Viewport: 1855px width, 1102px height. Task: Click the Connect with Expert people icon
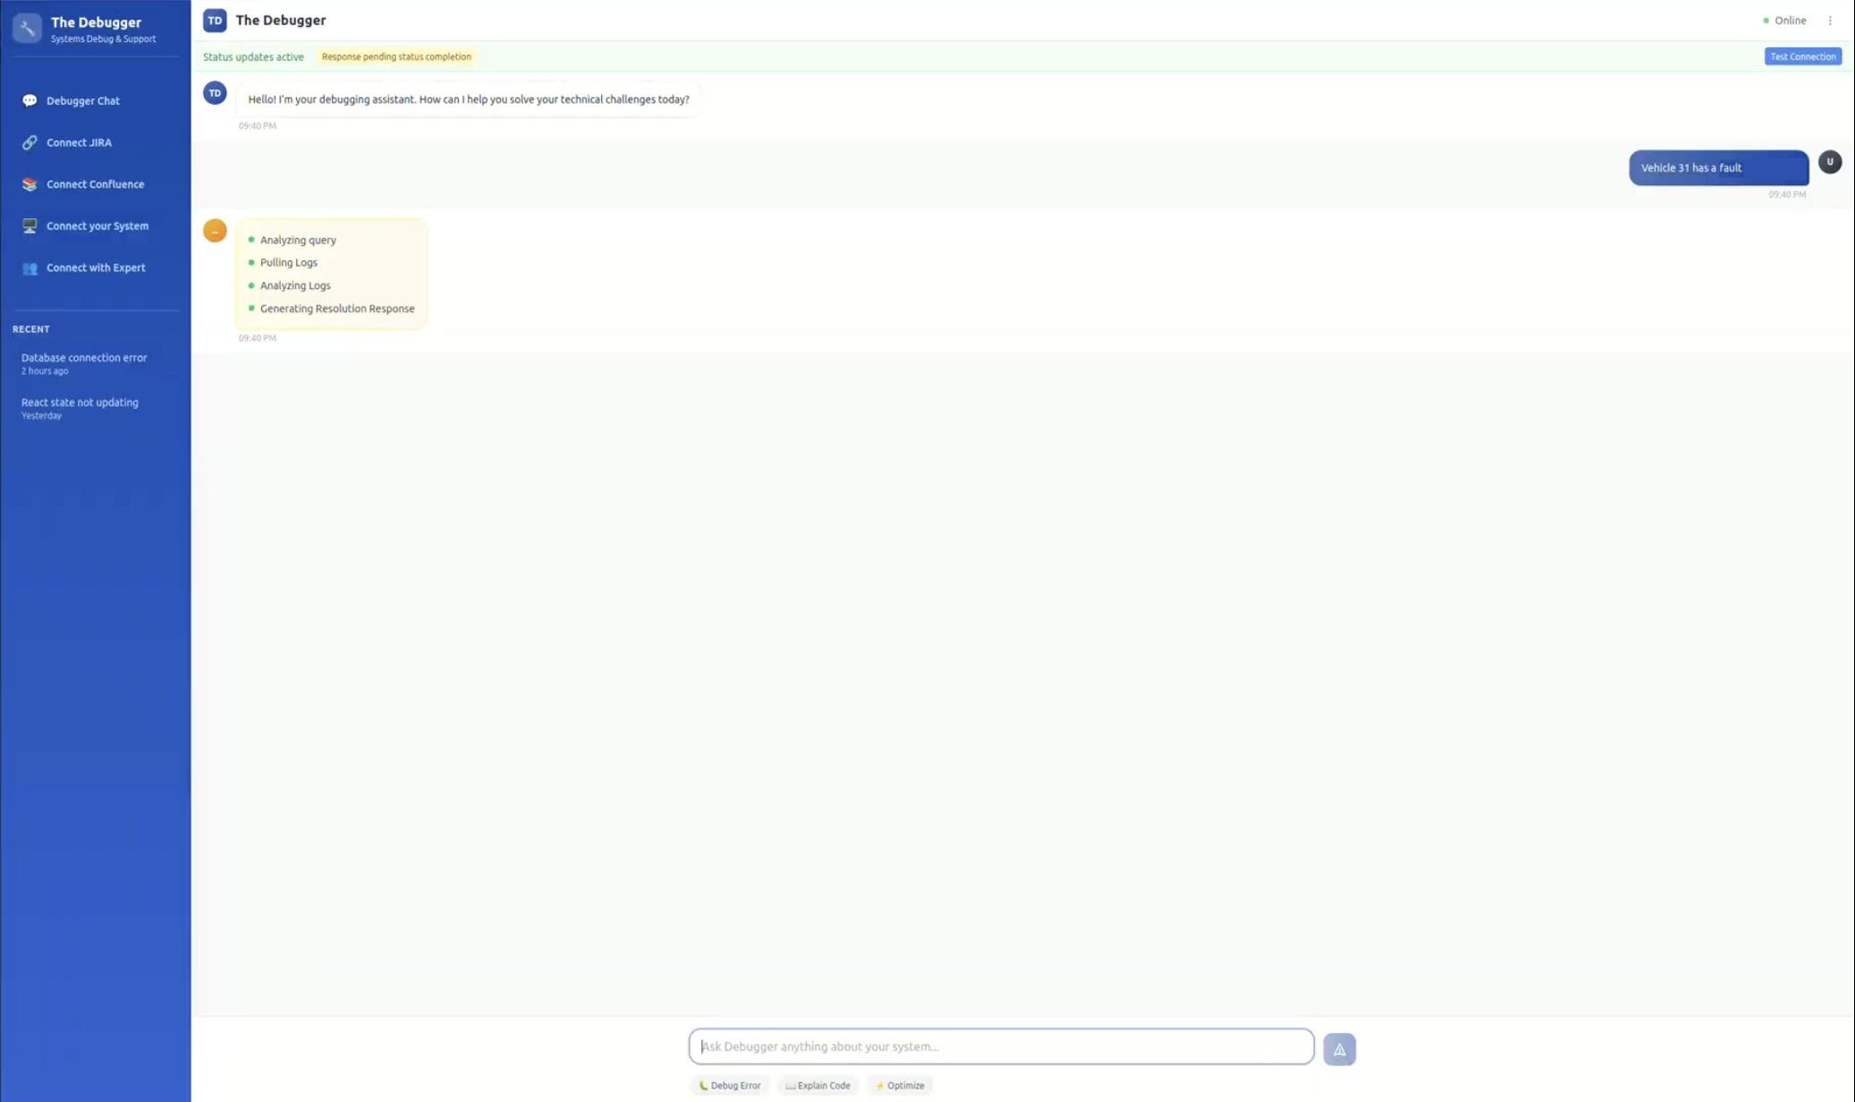30,267
